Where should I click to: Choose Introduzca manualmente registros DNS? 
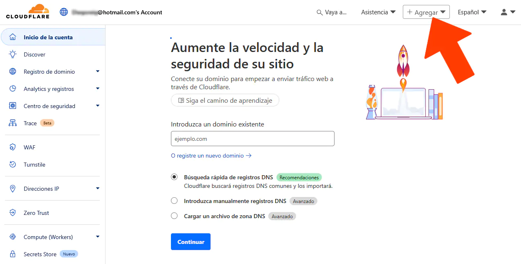point(174,201)
